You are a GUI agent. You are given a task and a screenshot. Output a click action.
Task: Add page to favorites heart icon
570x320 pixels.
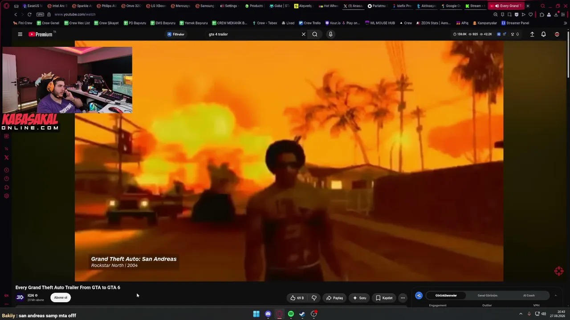click(530, 14)
